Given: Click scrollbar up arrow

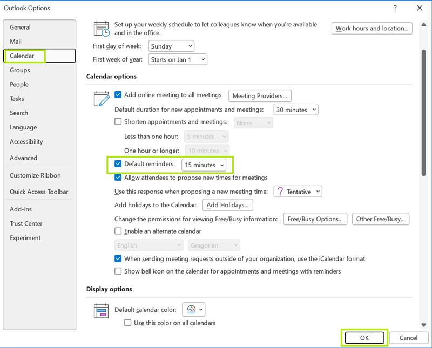Looking at the screenshot, I should click(424, 24).
